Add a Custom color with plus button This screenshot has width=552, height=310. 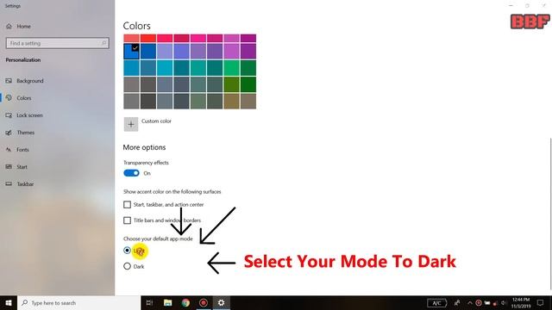[x=131, y=124]
